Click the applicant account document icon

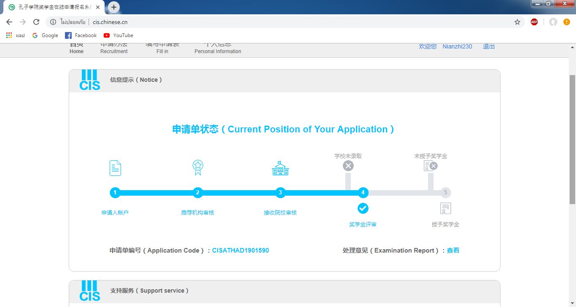coord(115,168)
